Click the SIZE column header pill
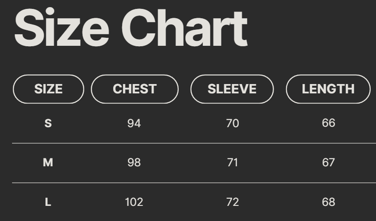The width and height of the screenshot is (376, 221). tap(49, 89)
